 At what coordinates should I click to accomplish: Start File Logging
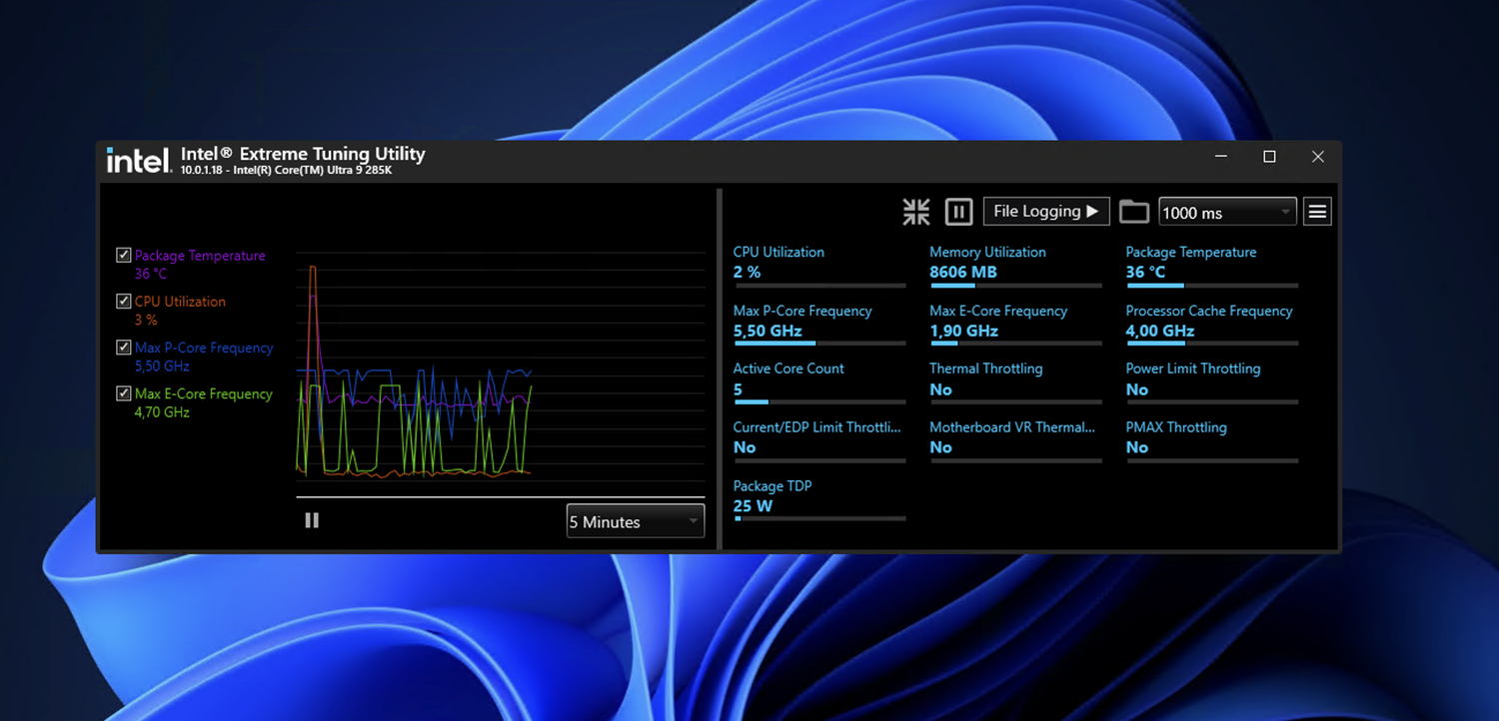point(1046,212)
